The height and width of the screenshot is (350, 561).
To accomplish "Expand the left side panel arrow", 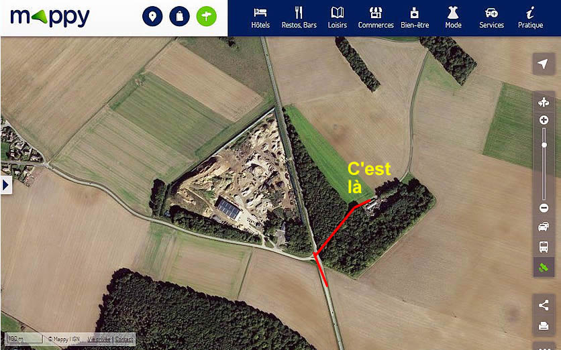I will [6, 185].
